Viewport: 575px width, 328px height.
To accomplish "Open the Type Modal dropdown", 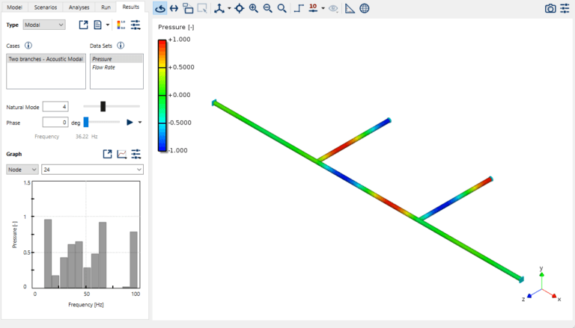I will [x=44, y=25].
